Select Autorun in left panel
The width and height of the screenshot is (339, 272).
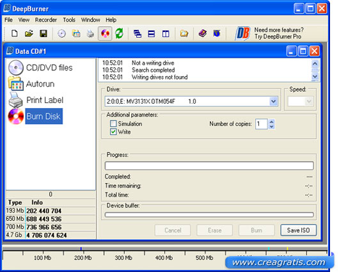click(31, 84)
